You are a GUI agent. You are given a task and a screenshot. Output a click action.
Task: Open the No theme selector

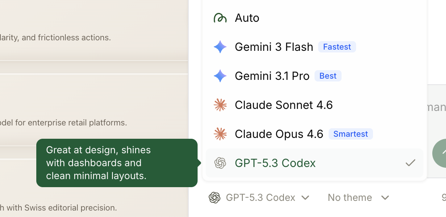pyautogui.click(x=350, y=198)
